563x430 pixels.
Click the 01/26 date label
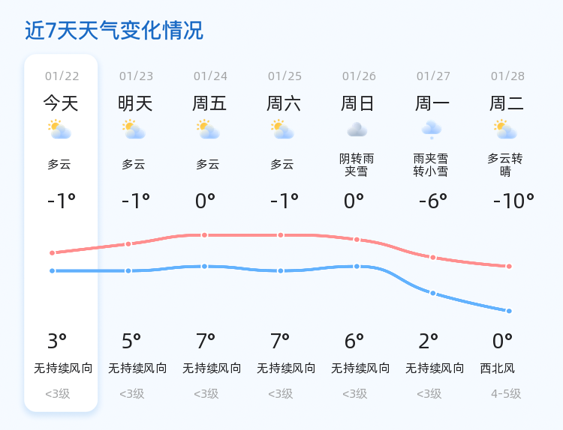pyautogui.click(x=359, y=76)
